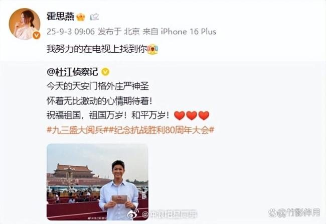The height and width of the screenshot is (224, 326).
Task: Open the Tiananmen photo thumbnail
Action: pyautogui.click(x=97, y=182)
